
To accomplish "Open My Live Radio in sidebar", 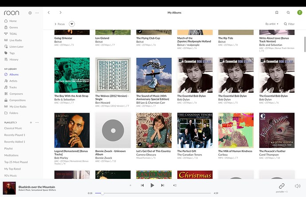I will click(x=15, y=106).
